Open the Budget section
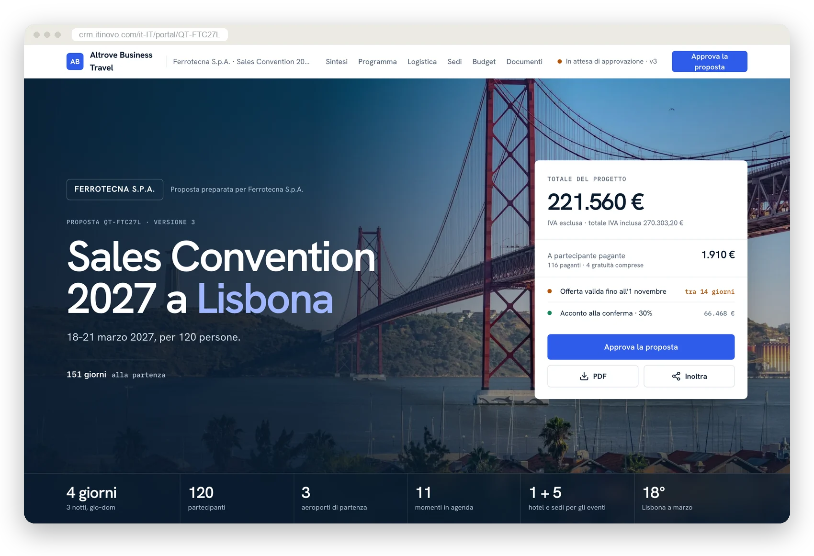The height and width of the screenshot is (556, 814). click(x=484, y=61)
